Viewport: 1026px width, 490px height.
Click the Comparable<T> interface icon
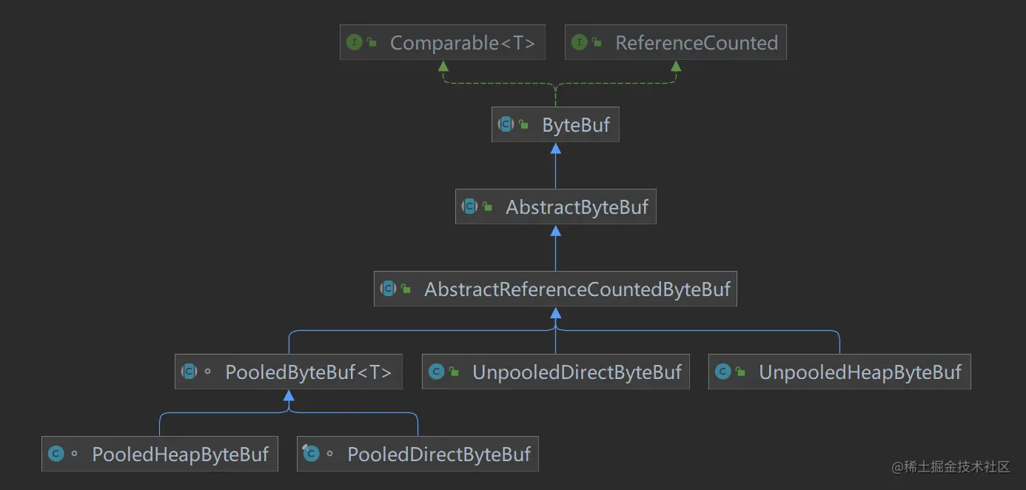[x=355, y=43]
